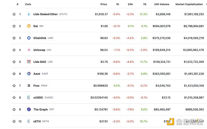Image resolution: width=207 pixels, height=129 pixels.
Task: Sort by 24h Volume column header
Action: coord(161,4)
